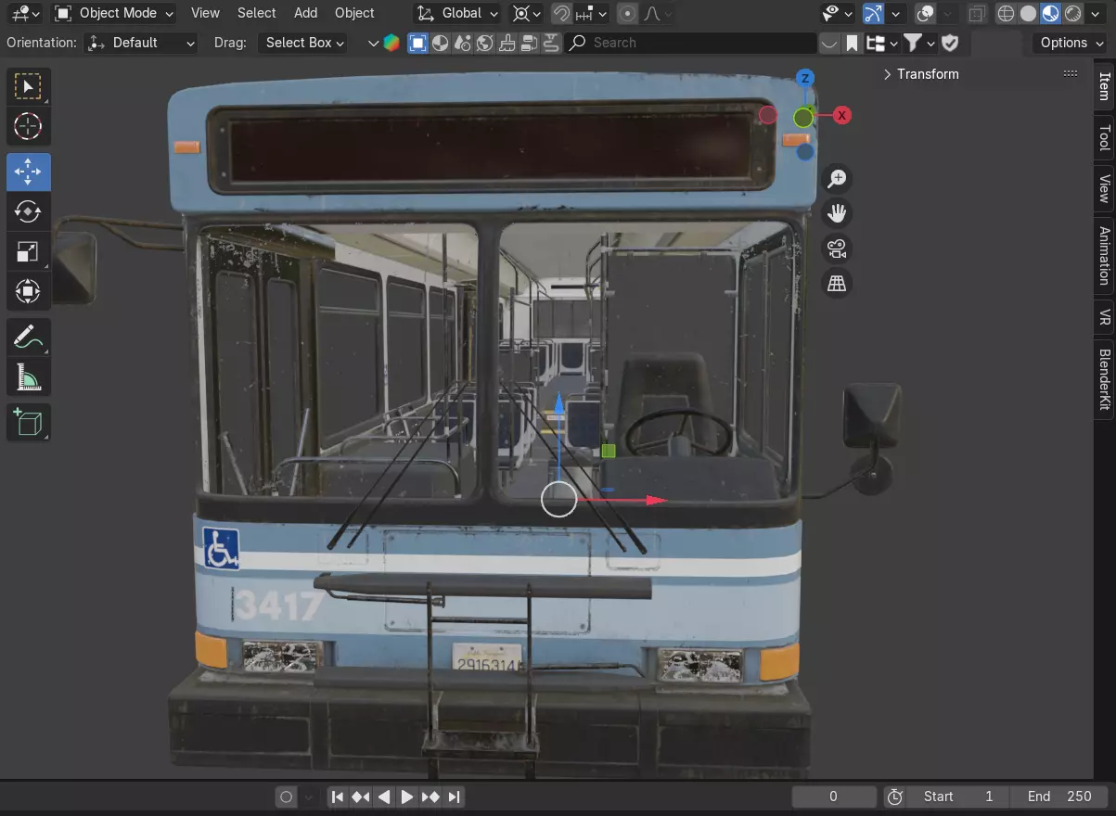Toggle proportional editing button
Screen dimensions: 1116x816
tap(628, 14)
